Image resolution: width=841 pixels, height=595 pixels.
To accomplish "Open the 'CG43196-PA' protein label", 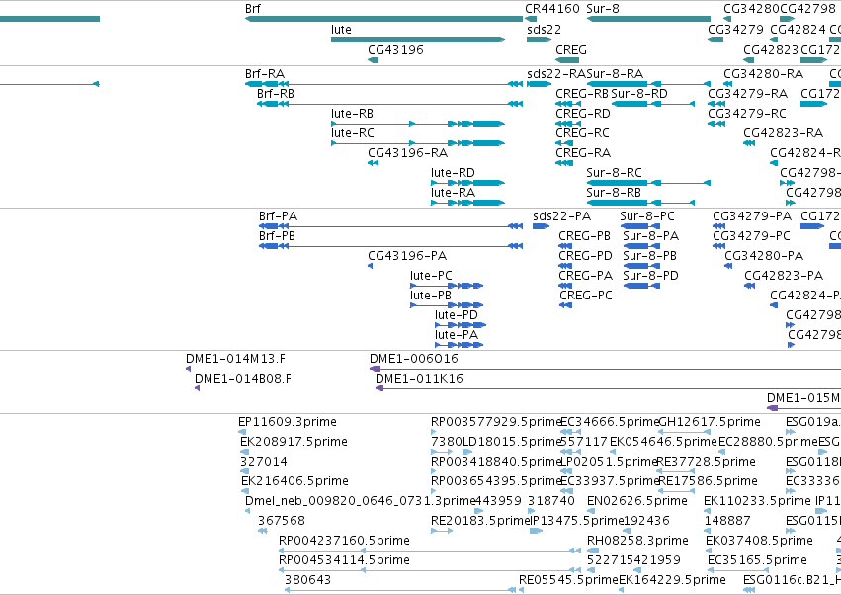I will coord(407,256).
